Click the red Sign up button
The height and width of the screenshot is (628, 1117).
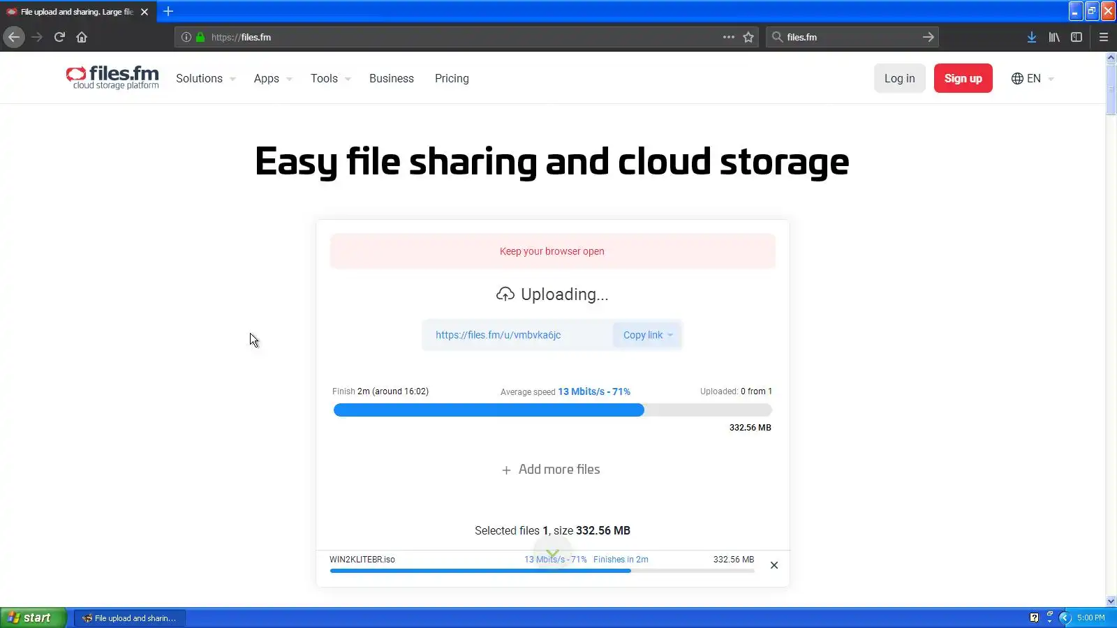963,78
